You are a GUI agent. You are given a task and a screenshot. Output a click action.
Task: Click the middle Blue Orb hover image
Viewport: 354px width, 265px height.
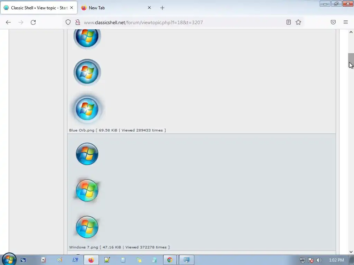coord(87,72)
